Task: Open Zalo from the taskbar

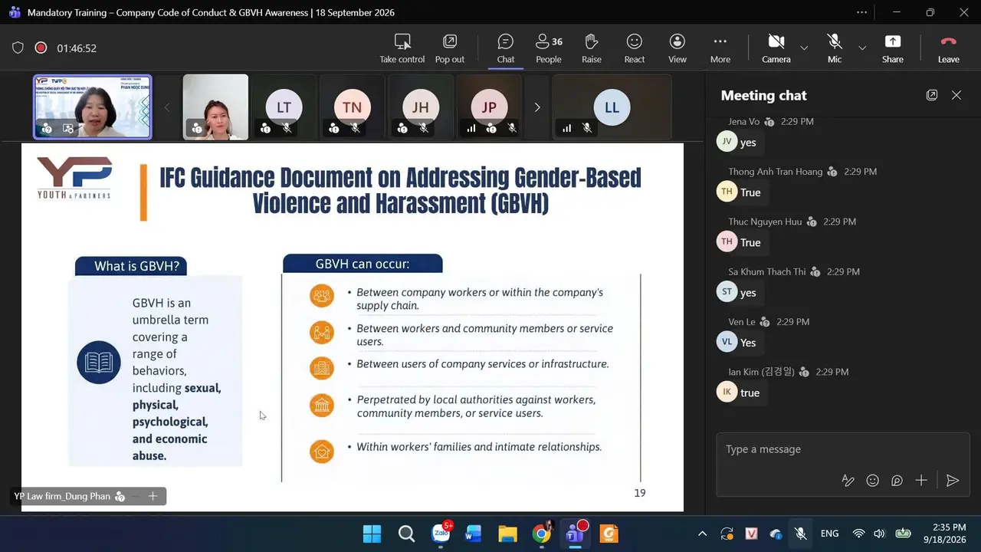Action: pos(441,534)
